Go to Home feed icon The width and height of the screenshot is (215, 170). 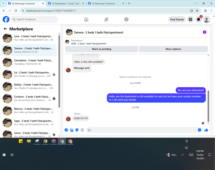[x=86, y=19]
